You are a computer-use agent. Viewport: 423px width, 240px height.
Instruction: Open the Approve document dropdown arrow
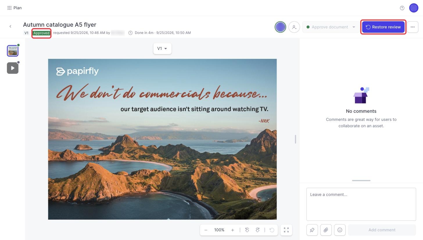354,27
